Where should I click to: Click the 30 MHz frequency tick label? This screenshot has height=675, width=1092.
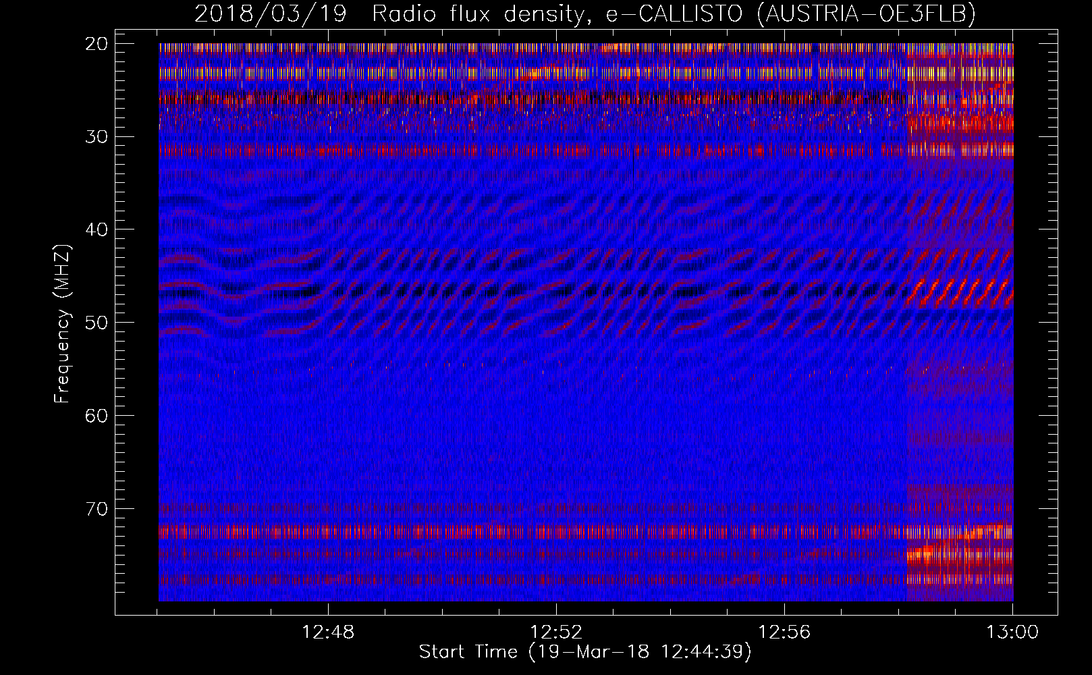[x=97, y=136]
